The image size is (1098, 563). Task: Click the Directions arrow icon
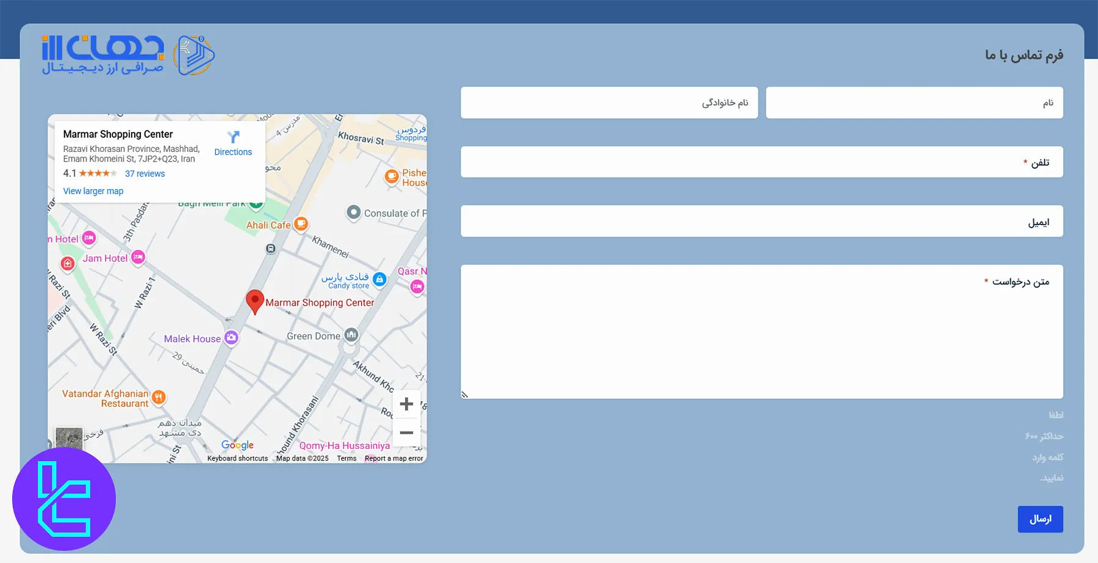click(233, 137)
